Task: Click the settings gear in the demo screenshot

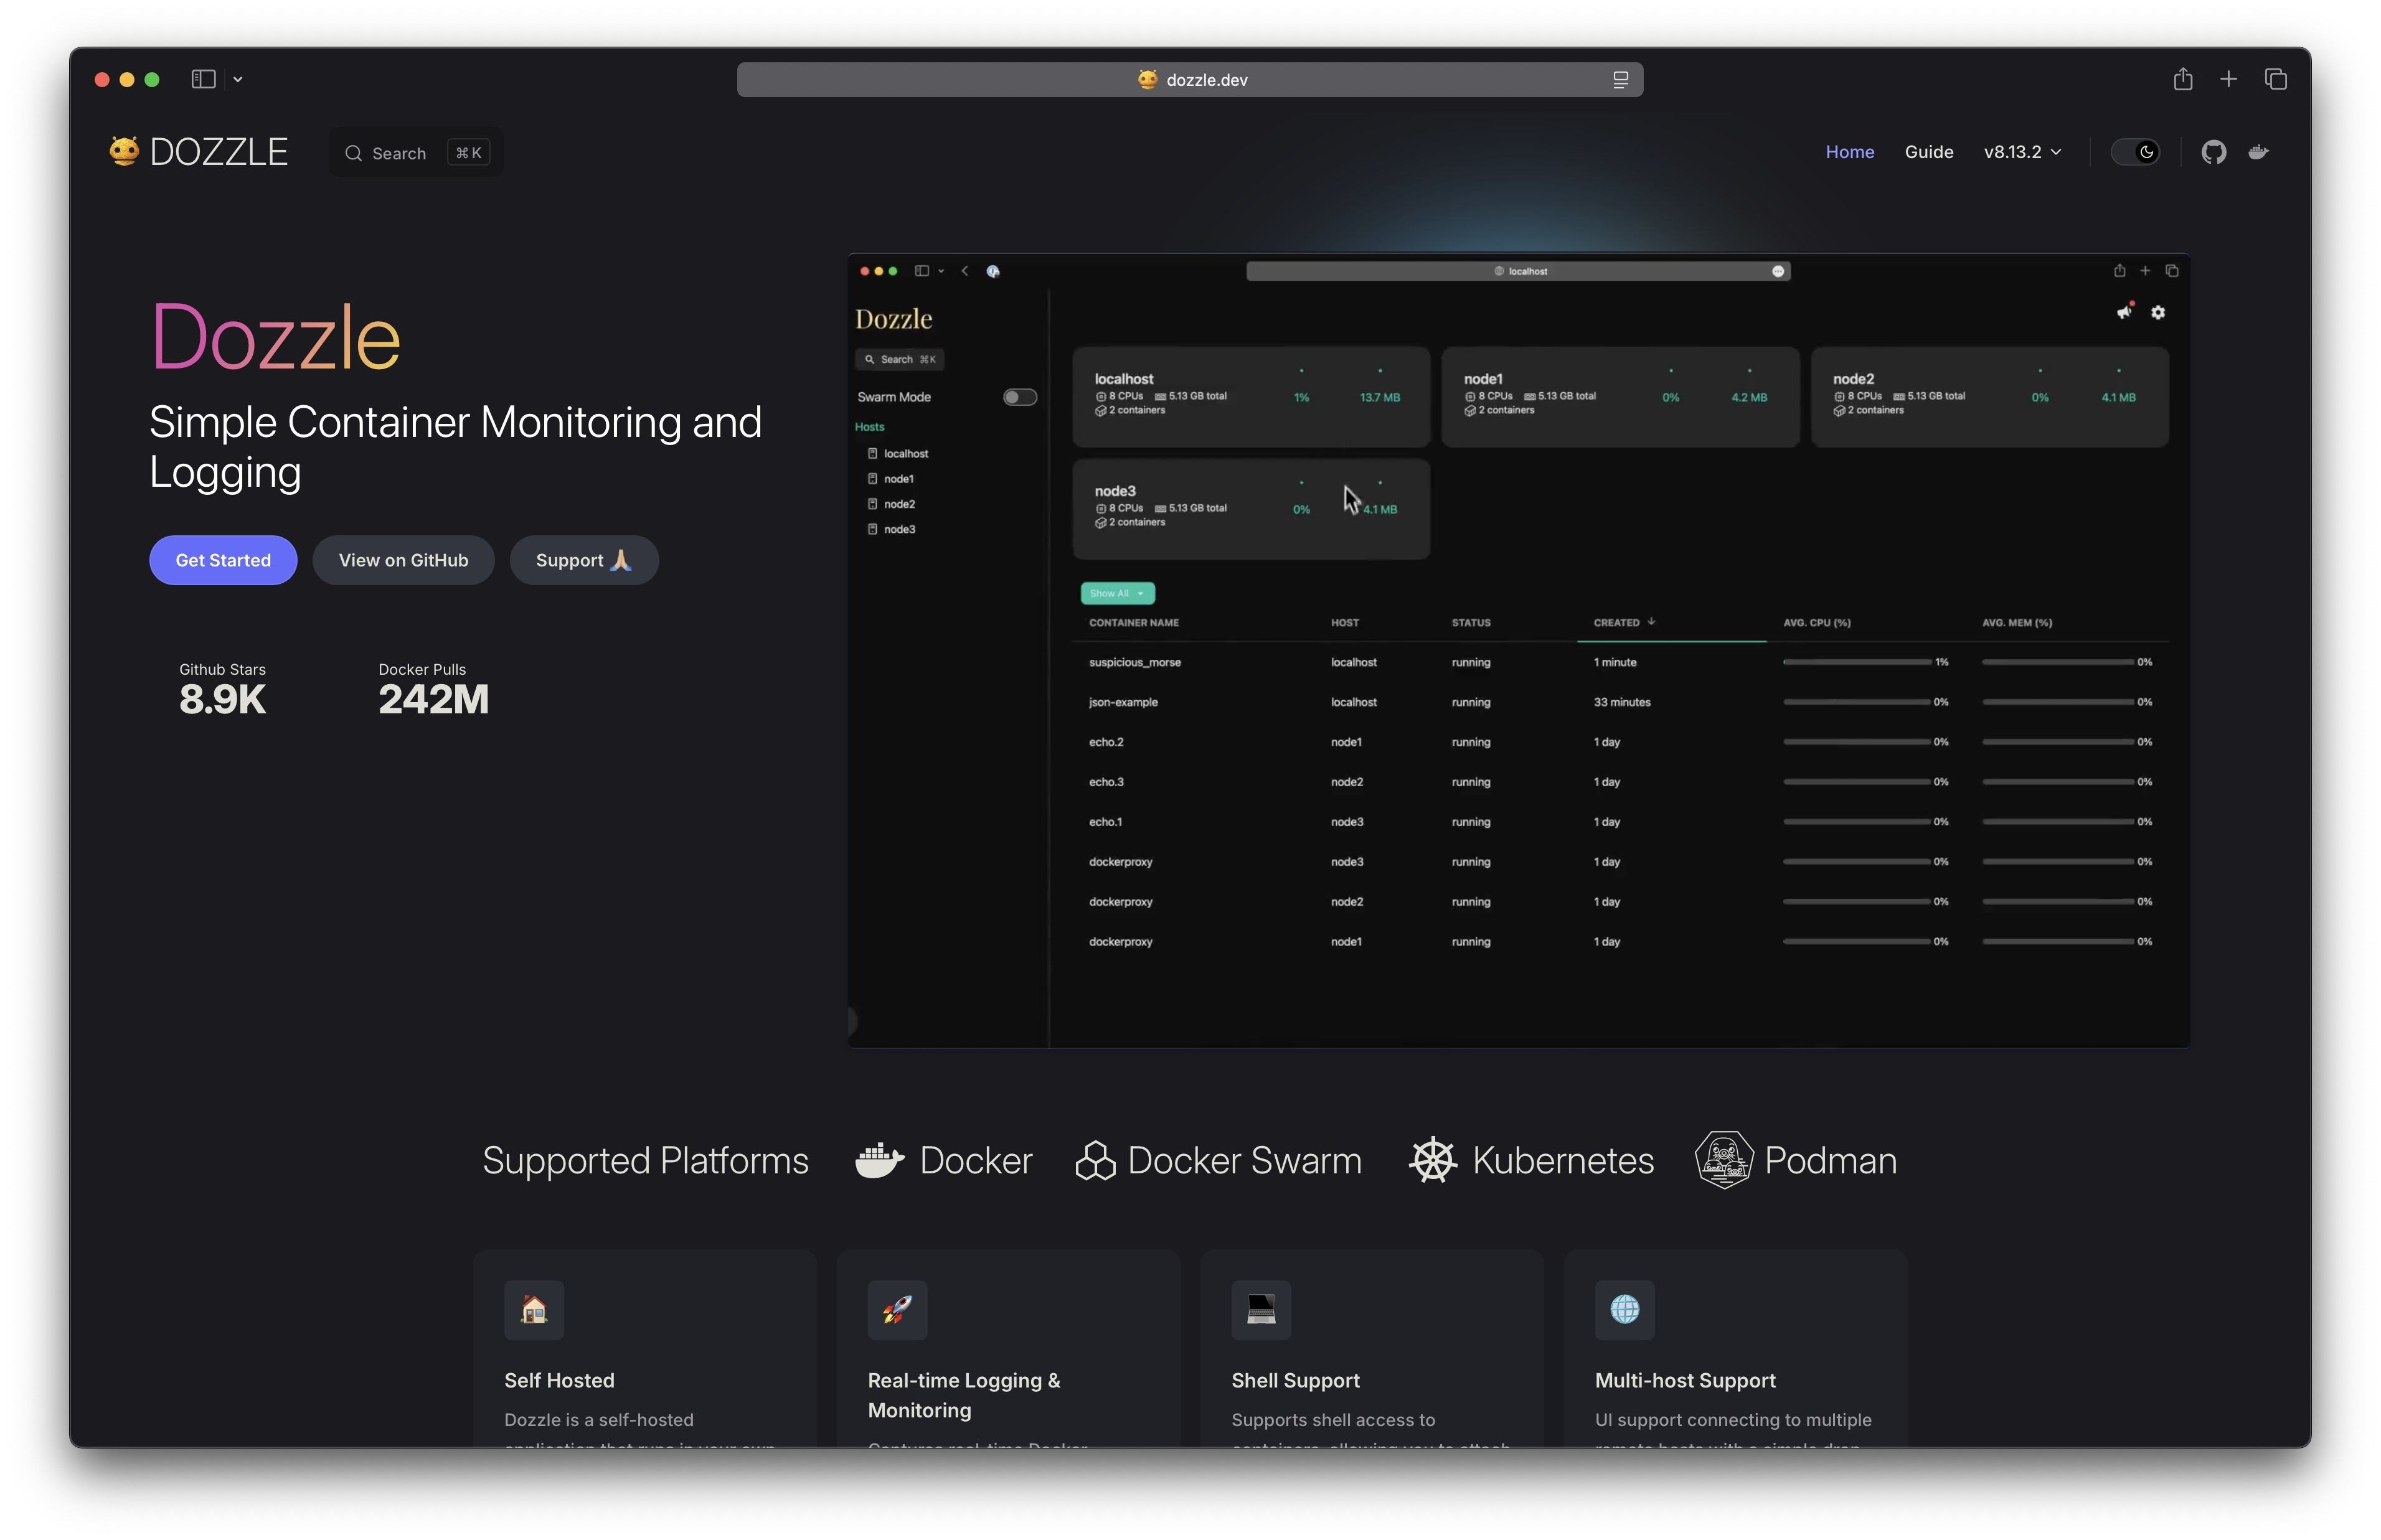Action: click(2158, 313)
